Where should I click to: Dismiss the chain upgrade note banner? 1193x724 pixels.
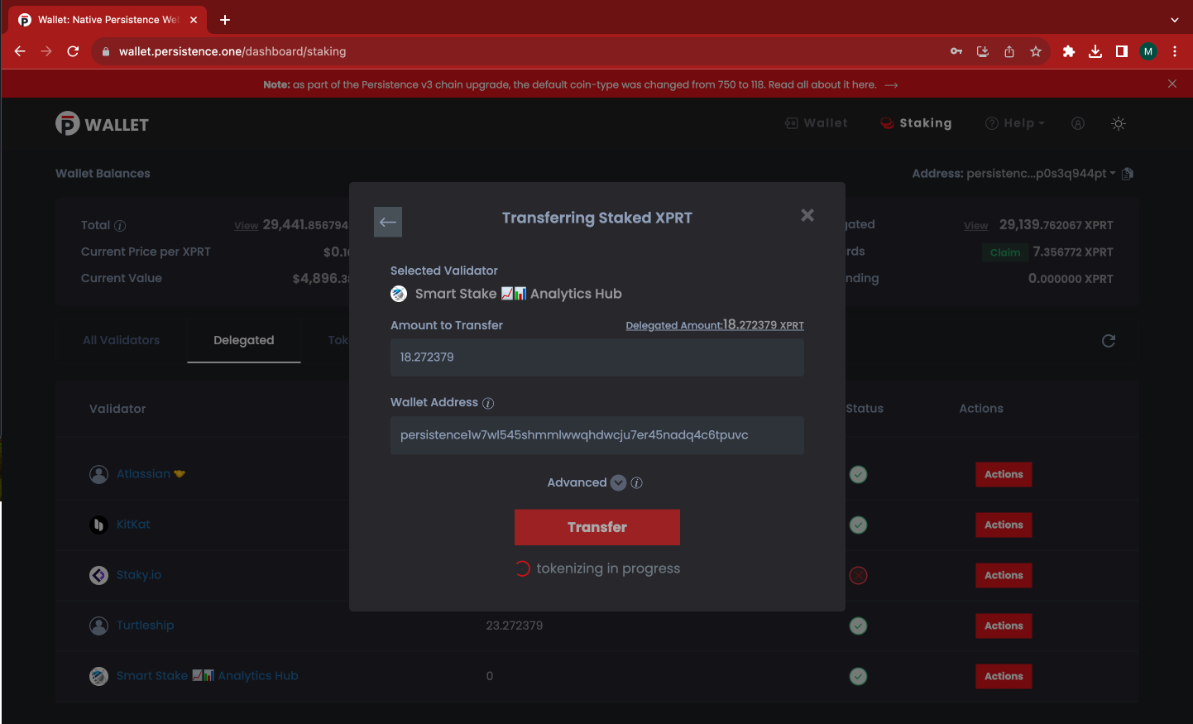click(x=1172, y=84)
